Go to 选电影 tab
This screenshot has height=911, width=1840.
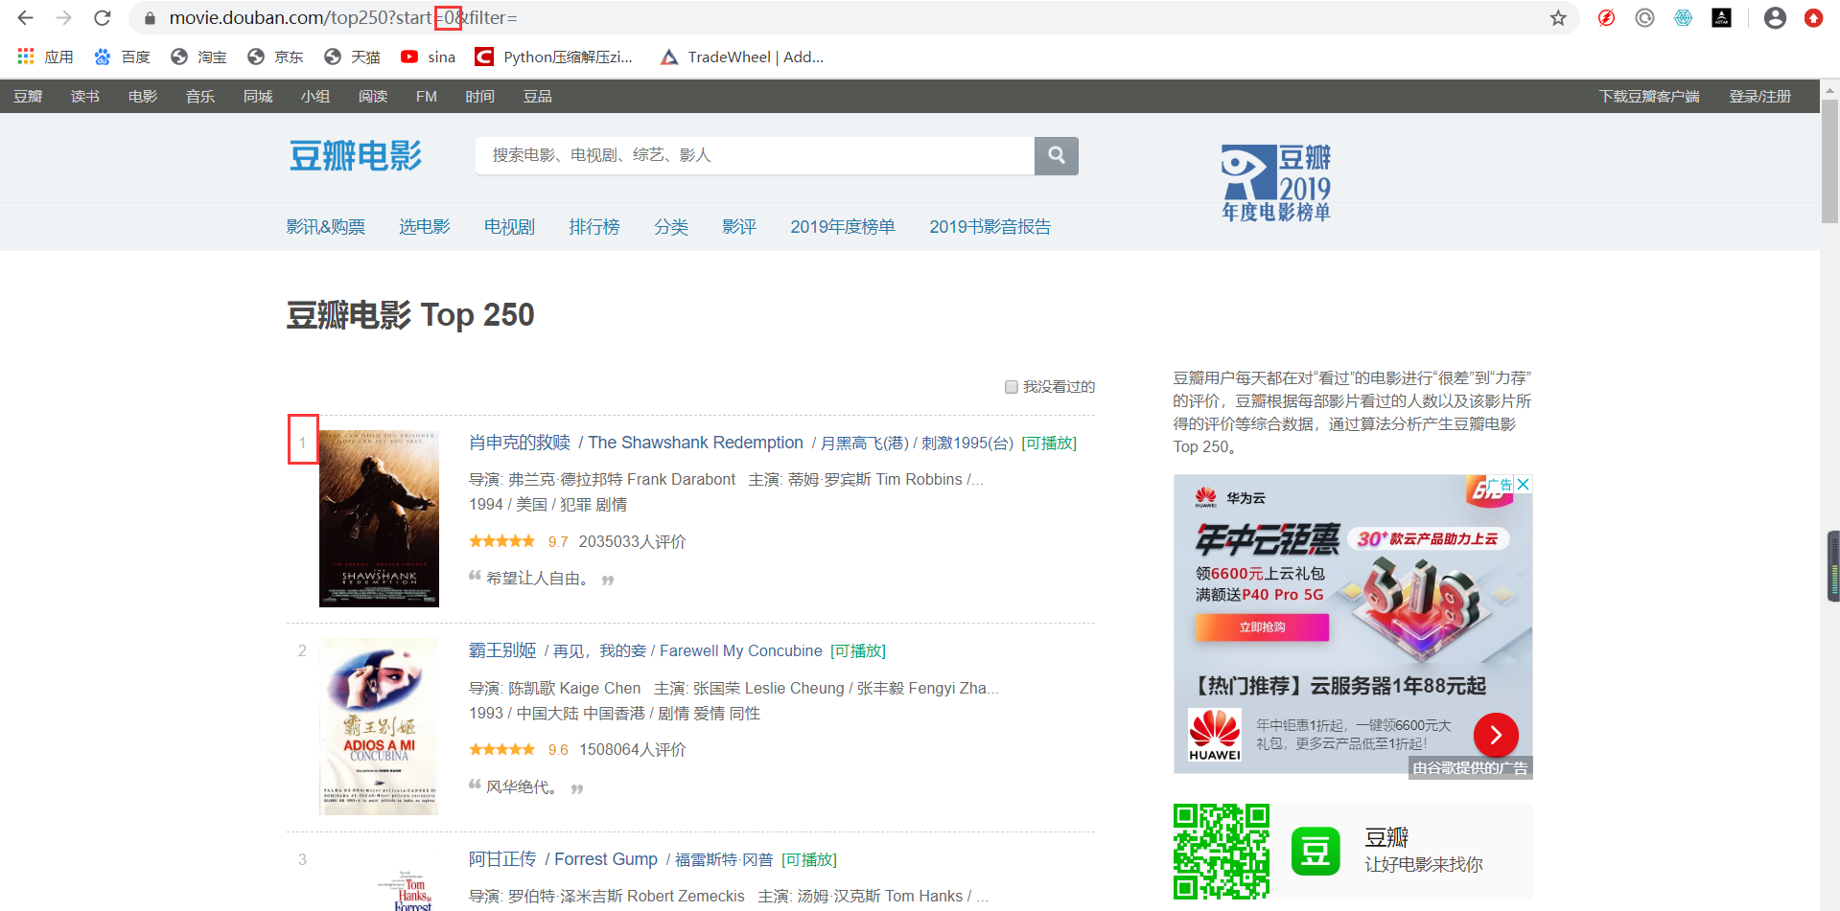click(x=425, y=227)
